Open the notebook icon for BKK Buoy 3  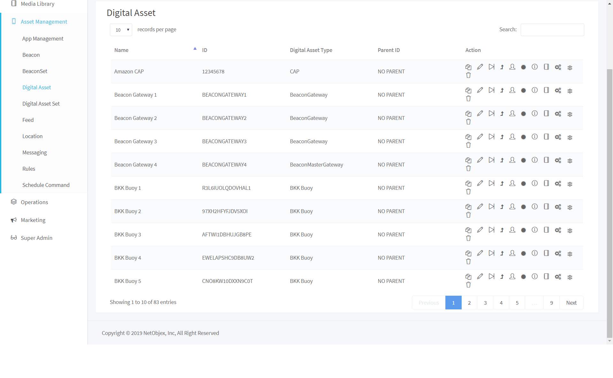click(546, 230)
